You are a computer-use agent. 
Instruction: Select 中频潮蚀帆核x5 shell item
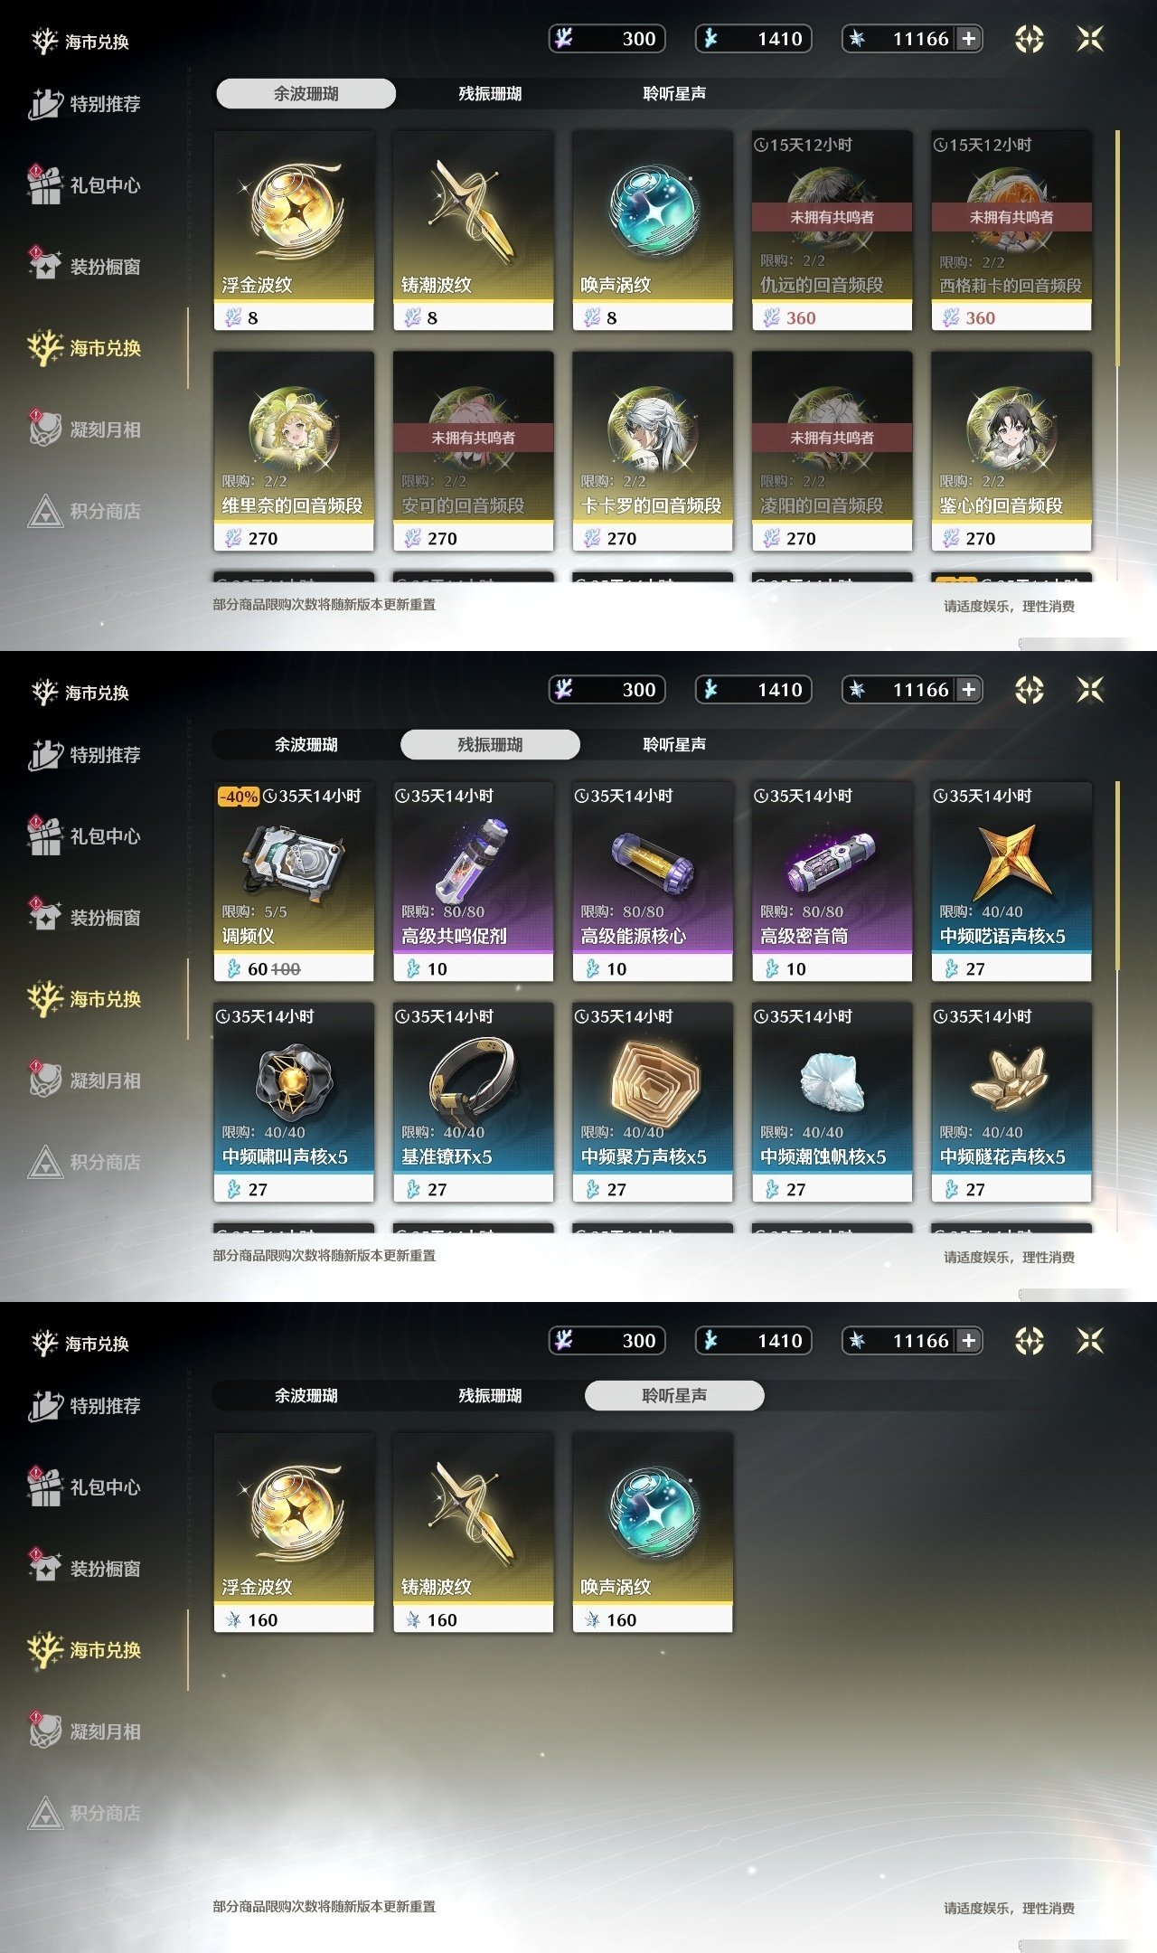coord(832,1102)
